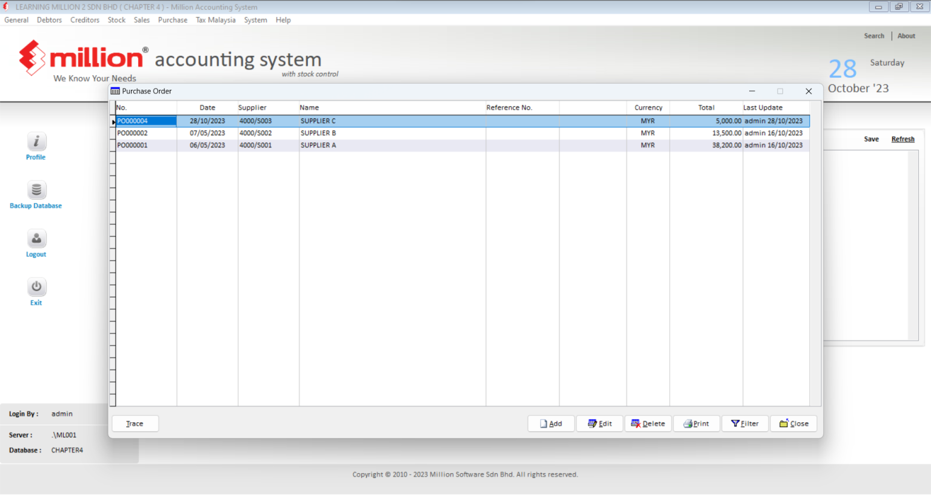Image resolution: width=931 pixels, height=495 pixels.
Task: Click the Total column header
Action: click(706, 107)
